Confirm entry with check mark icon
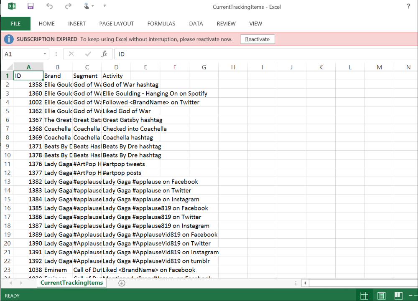 [x=88, y=54]
